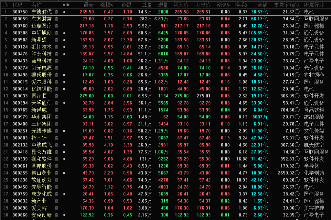Click the star marker on 温氏股份 row
The height and width of the screenshot is (220, 331).
[x=64, y=75]
